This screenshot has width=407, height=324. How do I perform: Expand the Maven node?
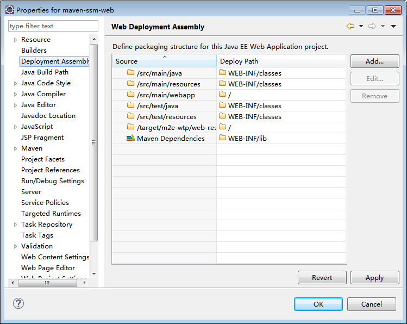pos(15,148)
